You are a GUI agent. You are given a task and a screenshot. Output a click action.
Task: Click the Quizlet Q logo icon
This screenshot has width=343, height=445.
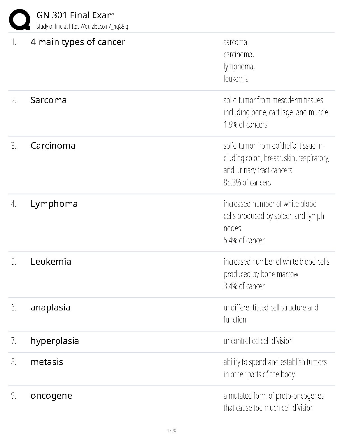20,20
